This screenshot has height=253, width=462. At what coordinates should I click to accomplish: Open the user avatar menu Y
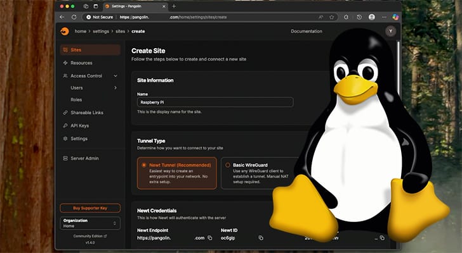(x=391, y=31)
